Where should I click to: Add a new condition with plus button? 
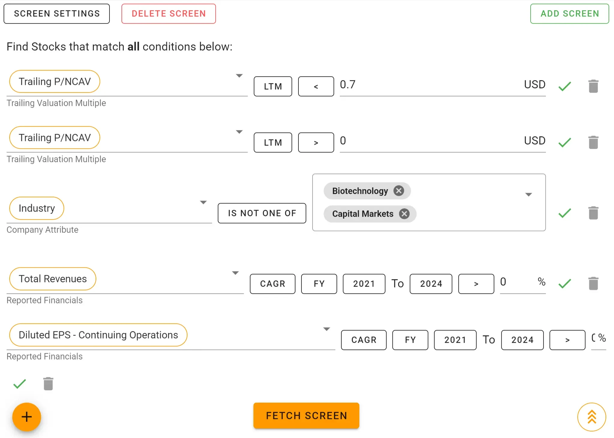(27, 417)
